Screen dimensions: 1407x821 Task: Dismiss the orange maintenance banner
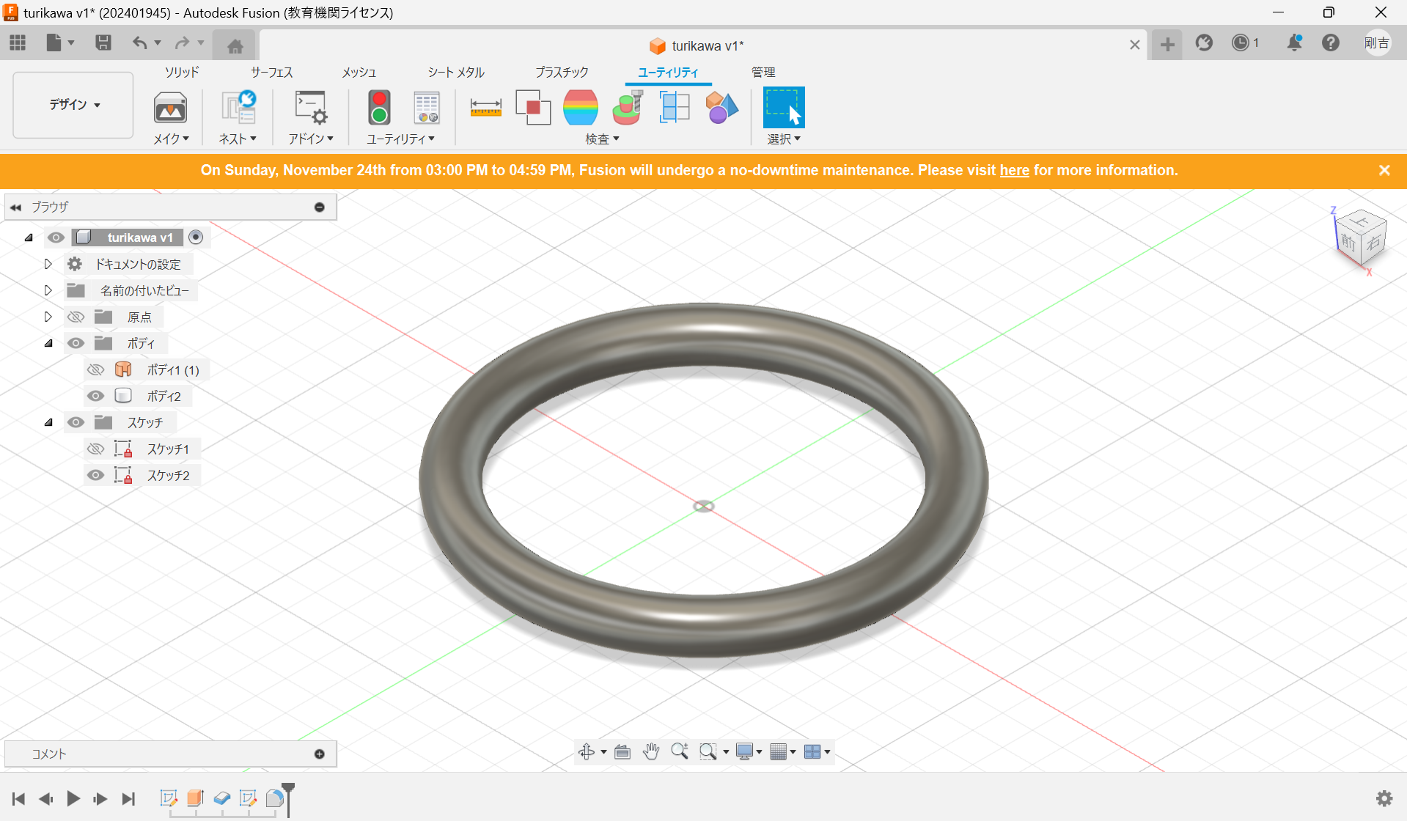1384,170
